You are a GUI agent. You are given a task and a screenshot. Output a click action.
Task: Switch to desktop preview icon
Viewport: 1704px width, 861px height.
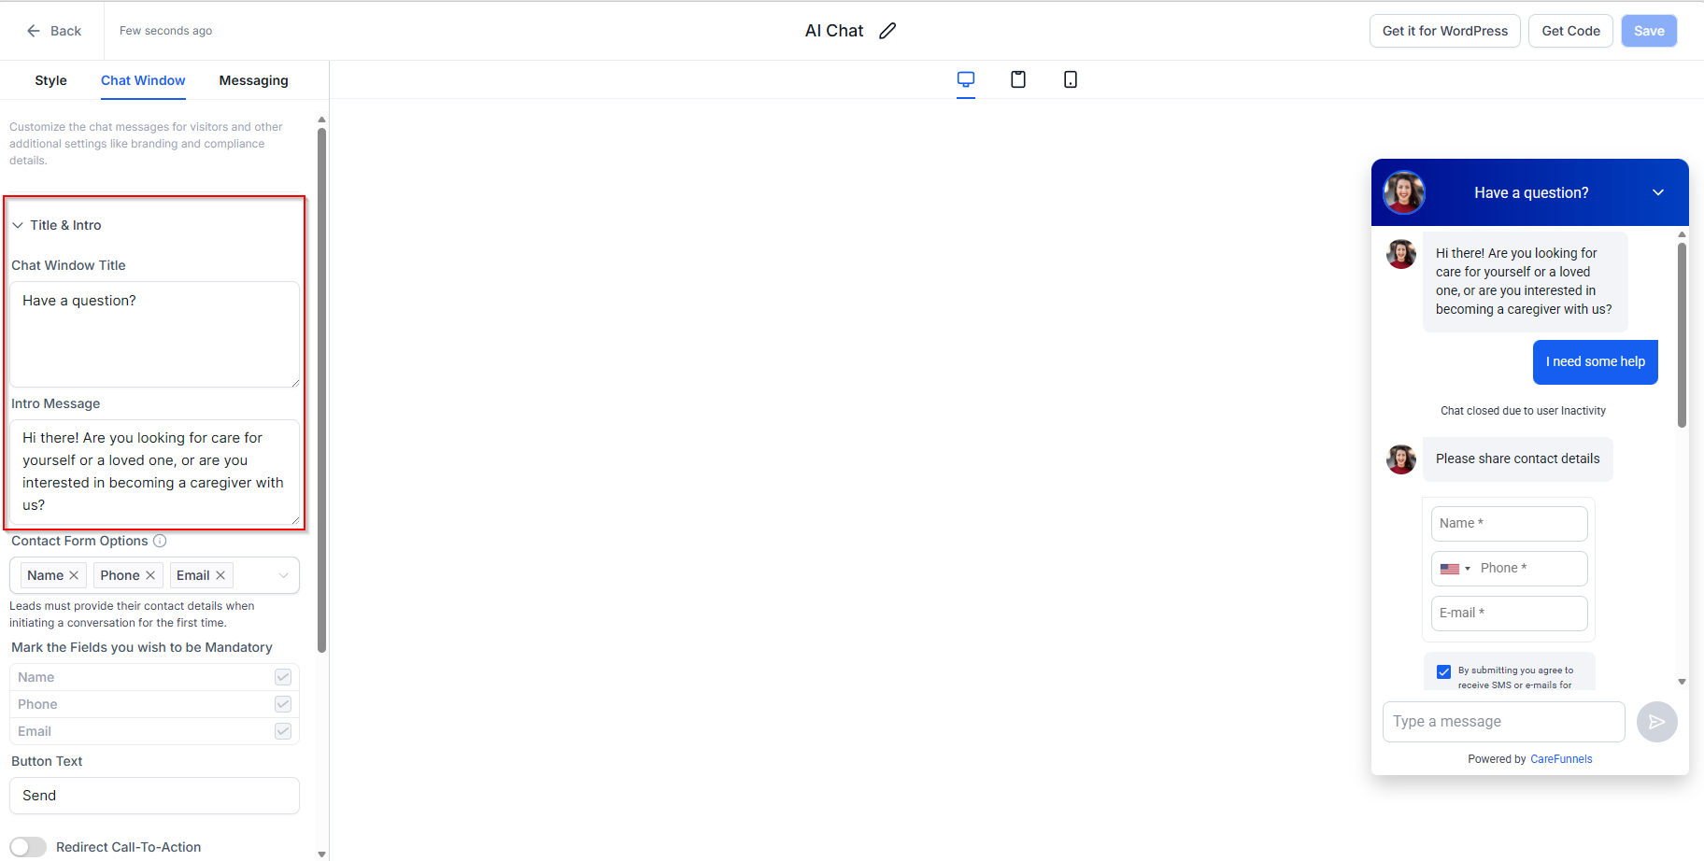(966, 79)
